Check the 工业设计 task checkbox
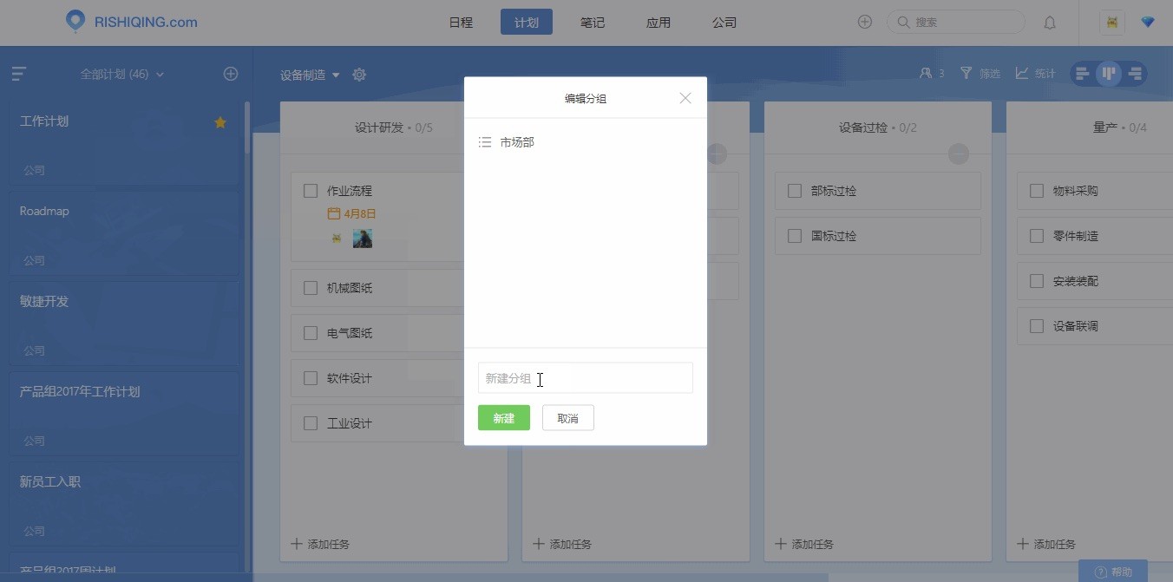 (x=311, y=423)
